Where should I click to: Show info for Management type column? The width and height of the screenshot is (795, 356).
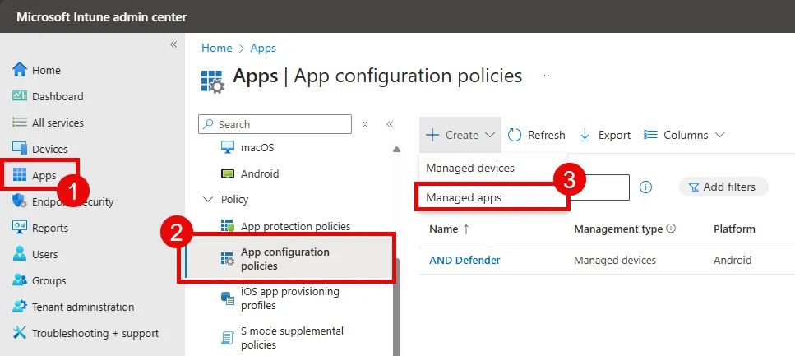click(x=671, y=229)
